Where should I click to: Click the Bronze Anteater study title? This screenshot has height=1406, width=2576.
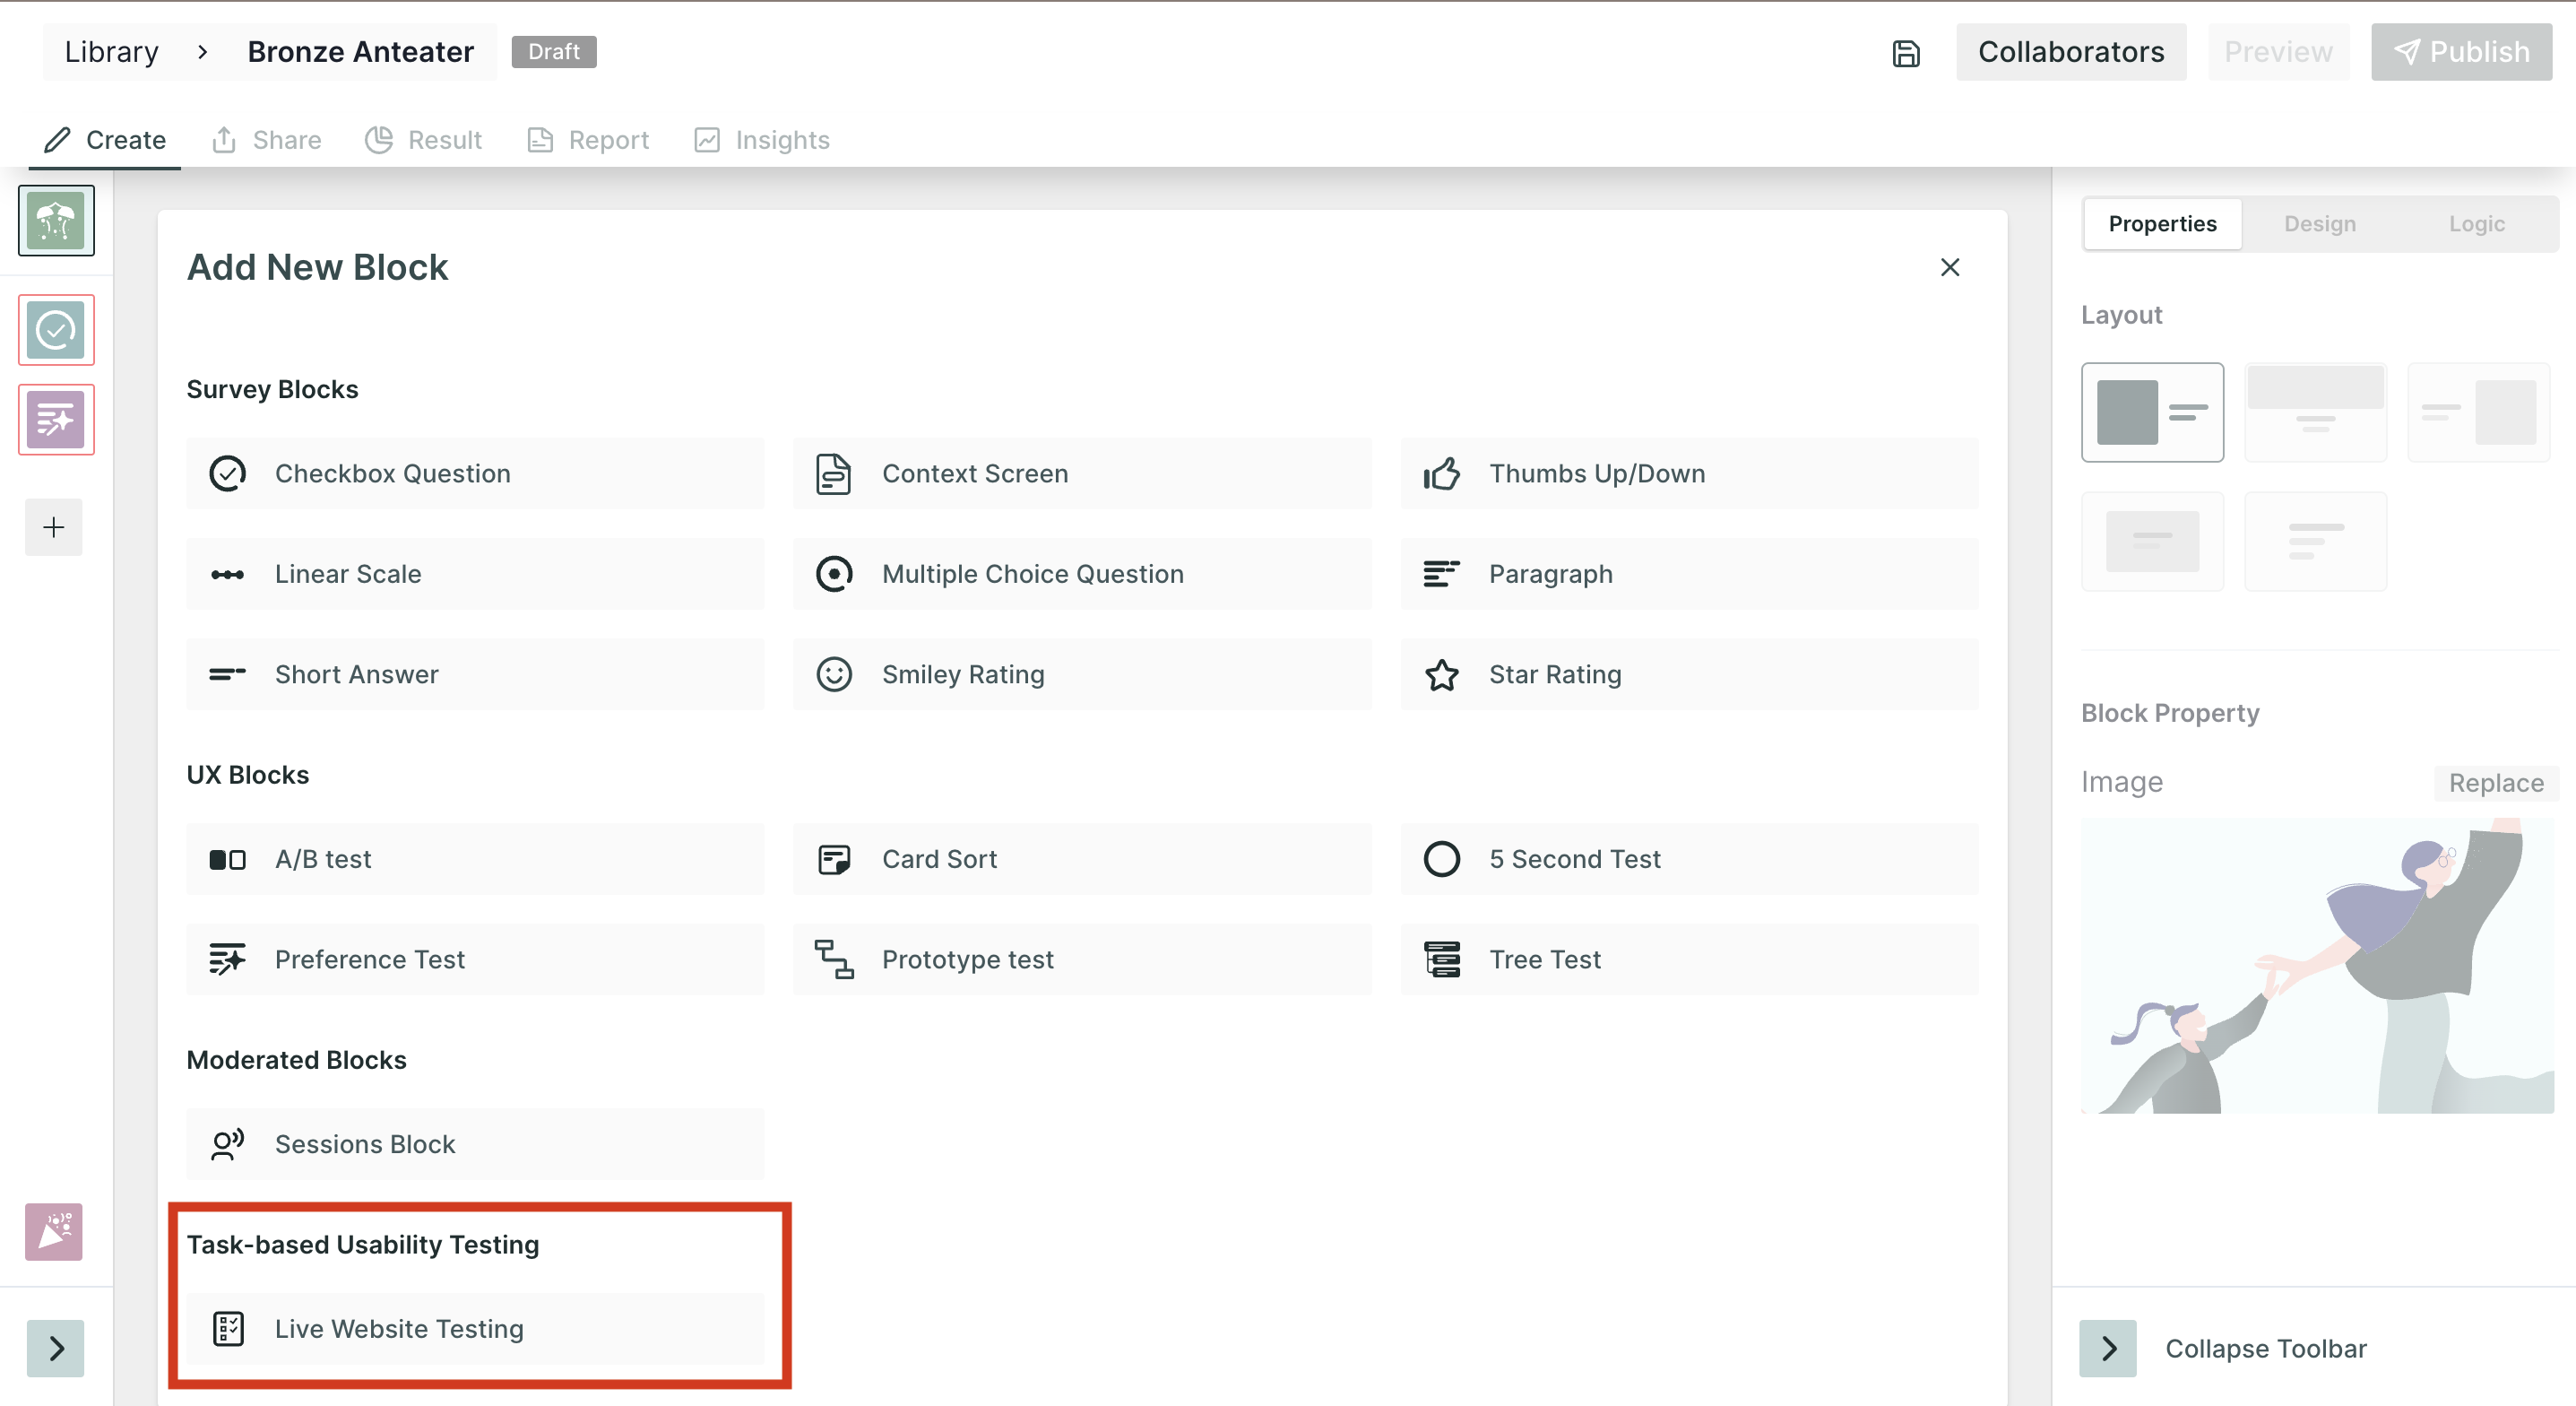[361, 52]
